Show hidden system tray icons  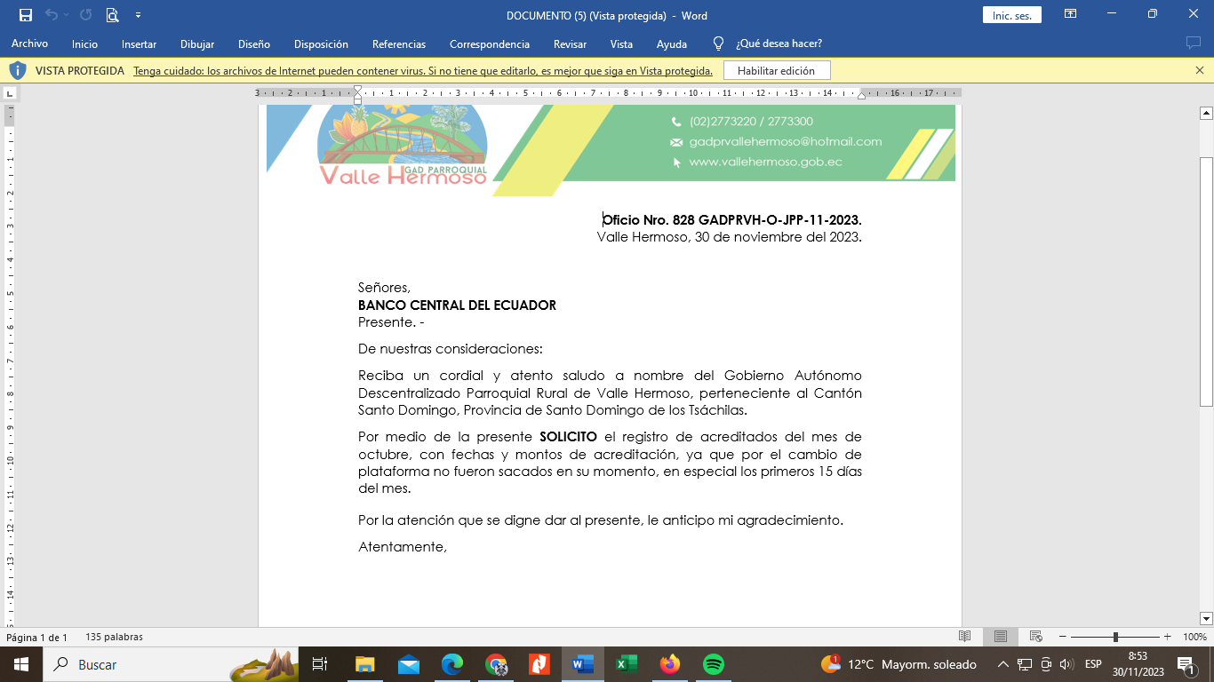[x=1003, y=664]
